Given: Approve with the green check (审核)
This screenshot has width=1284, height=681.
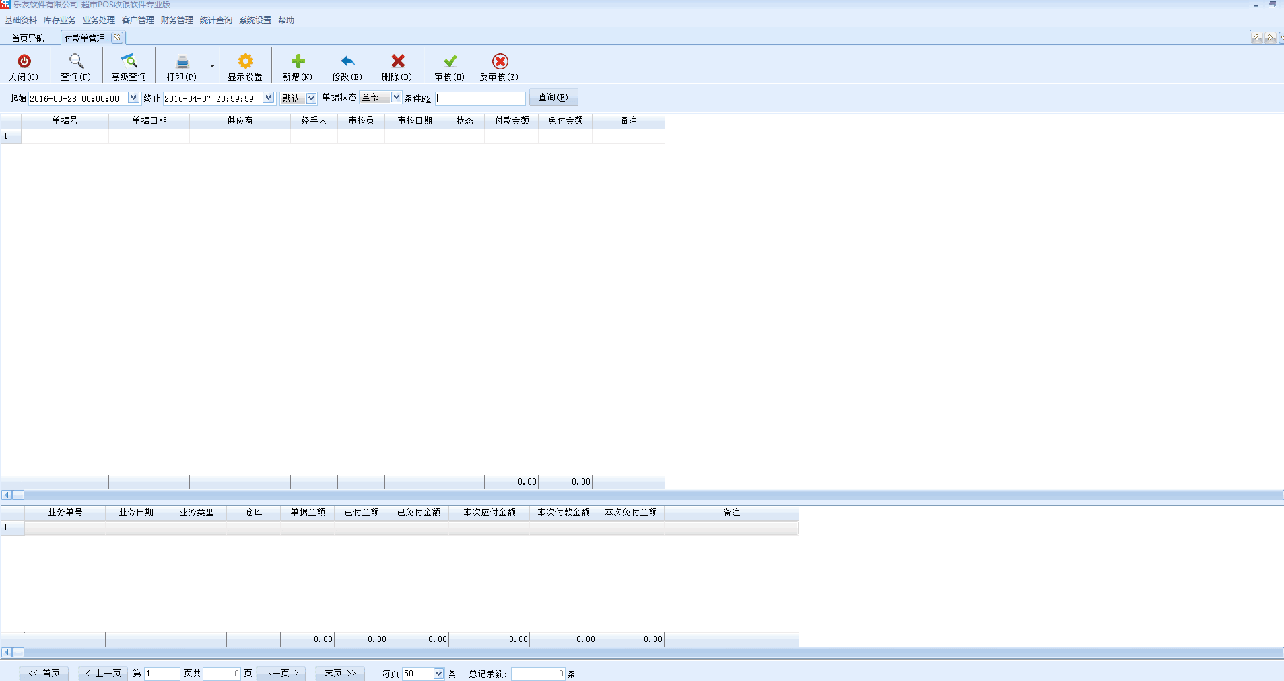Looking at the screenshot, I should (x=450, y=62).
